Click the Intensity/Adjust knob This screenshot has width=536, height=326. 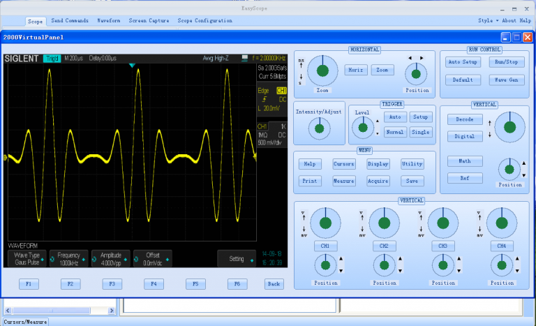320,127
